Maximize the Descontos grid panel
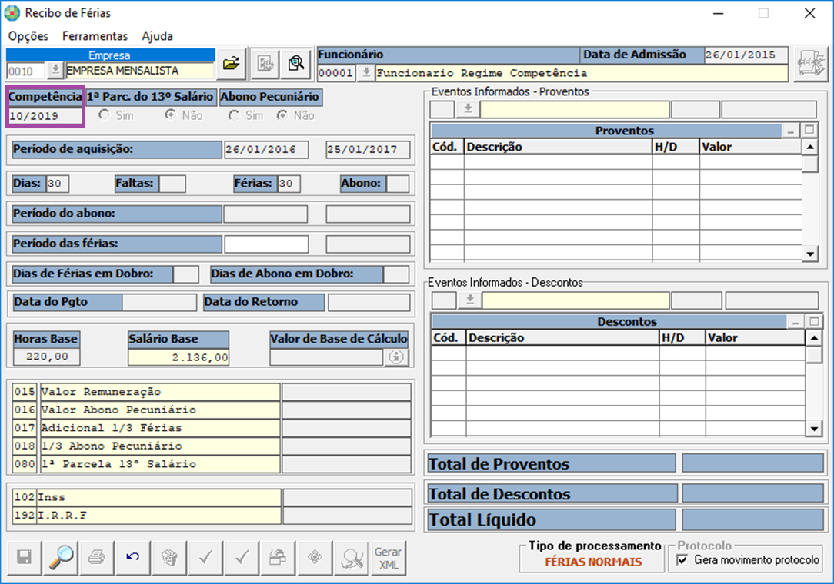The width and height of the screenshot is (834, 584). point(814,321)
